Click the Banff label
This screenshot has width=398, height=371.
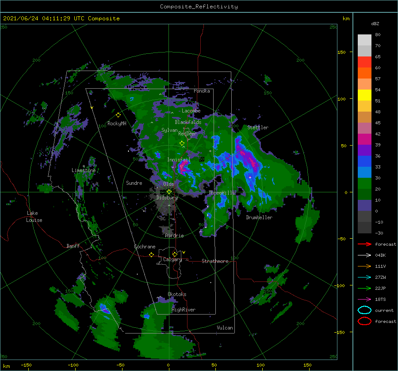point(73,246)
